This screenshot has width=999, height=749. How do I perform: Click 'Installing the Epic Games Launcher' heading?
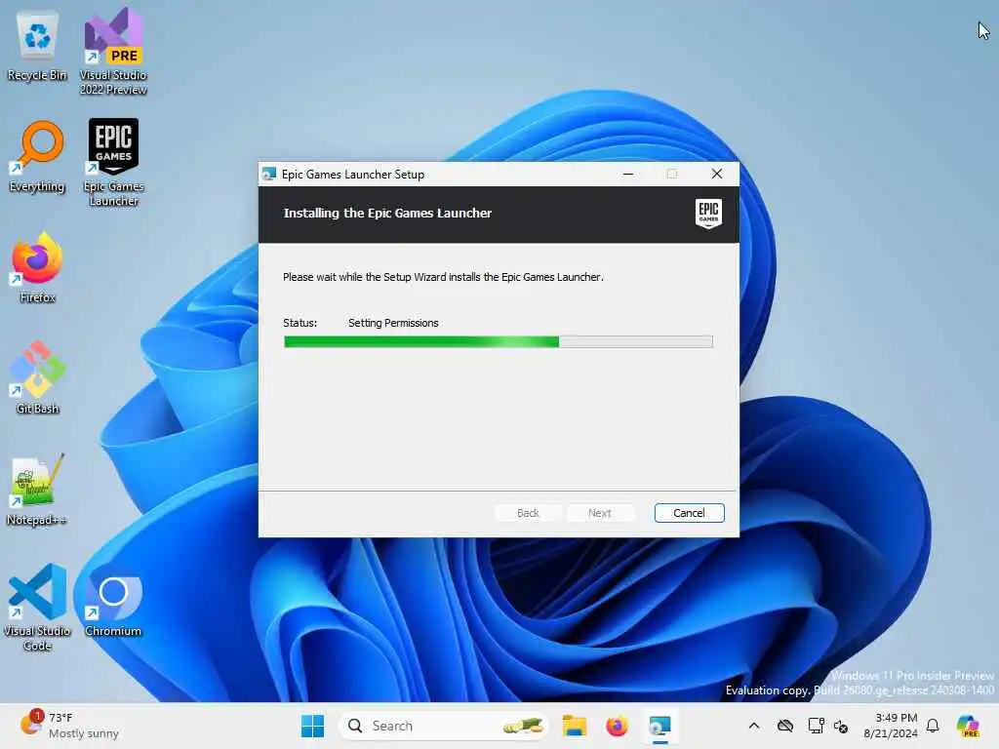coord(387,214)
